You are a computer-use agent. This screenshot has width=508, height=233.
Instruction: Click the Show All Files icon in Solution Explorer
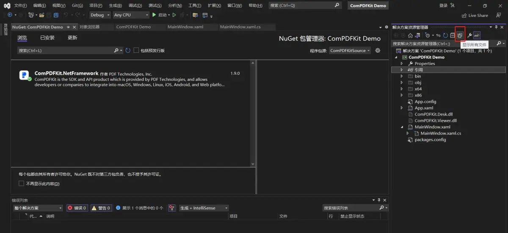(460, 35)
